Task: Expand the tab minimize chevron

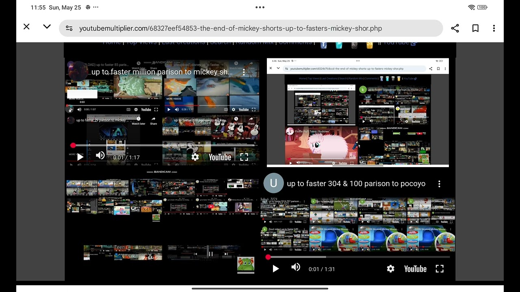Action: click(47, 27)
